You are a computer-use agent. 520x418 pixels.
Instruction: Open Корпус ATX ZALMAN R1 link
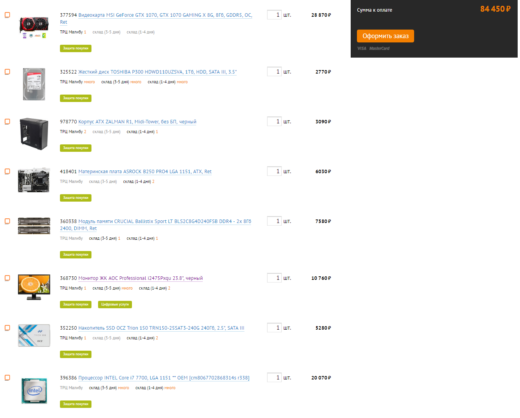pyautogui.click(x=137, y=122)
